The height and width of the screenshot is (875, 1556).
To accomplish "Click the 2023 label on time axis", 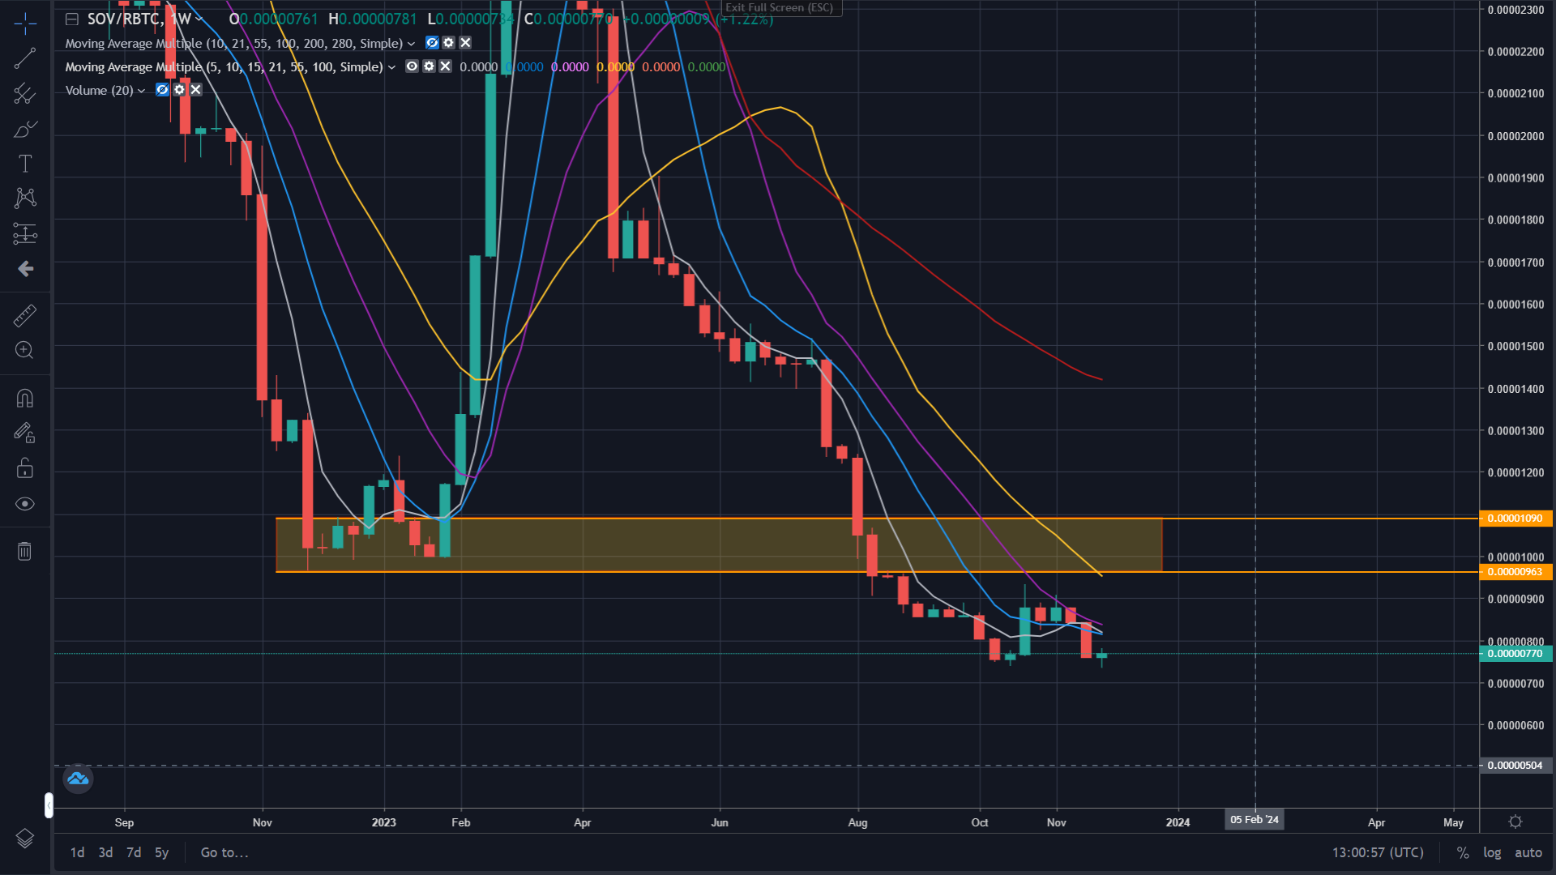I will point(384,822).
